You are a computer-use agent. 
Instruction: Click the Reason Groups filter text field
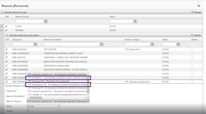pyautogui.click(x=29, y=21)
